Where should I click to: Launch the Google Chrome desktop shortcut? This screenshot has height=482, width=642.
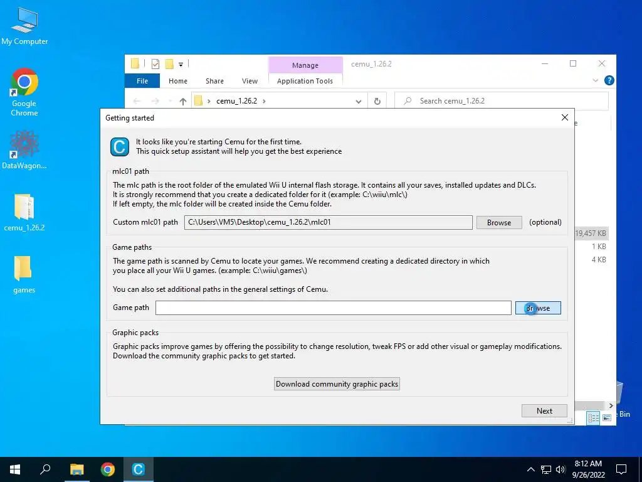coord(24,92)
